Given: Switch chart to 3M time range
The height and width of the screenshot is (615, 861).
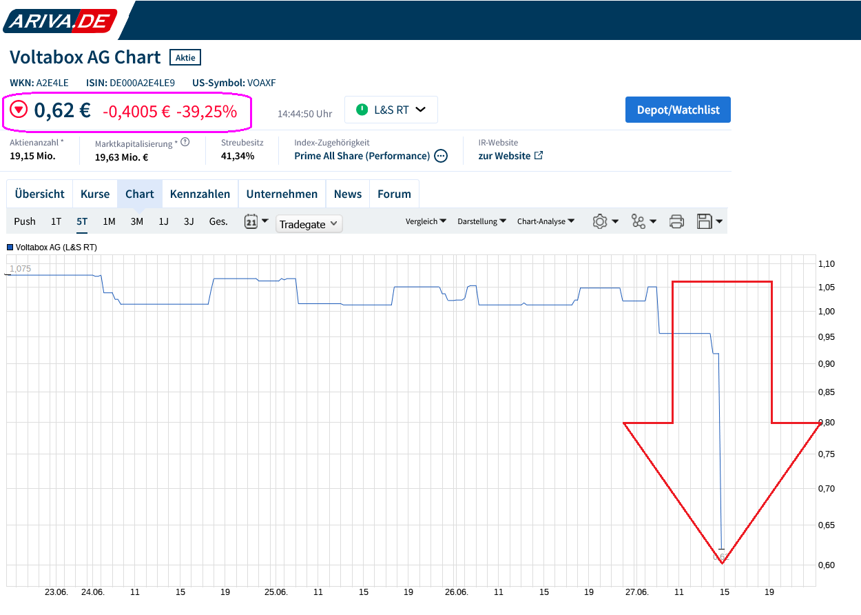Looking at the screenshot, I should pyautogui.click(x=137, y=221).
